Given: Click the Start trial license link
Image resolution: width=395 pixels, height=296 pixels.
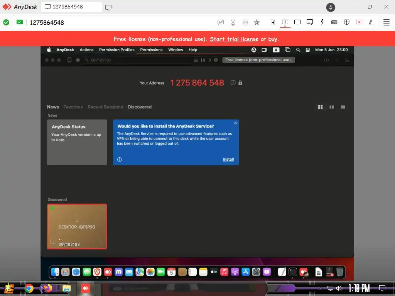Looking at the screenshot, I should coord(234,39).
